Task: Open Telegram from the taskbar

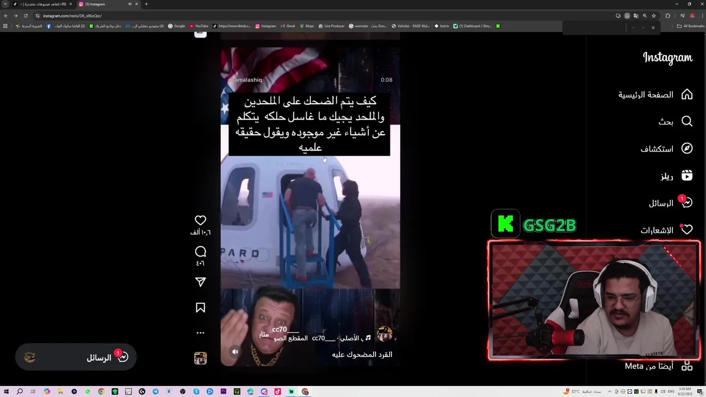Action: [156, 391]
